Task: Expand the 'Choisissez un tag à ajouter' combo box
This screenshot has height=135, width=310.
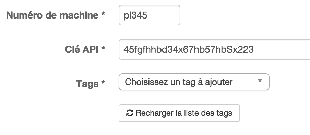Action: pyautogui.click(x=194, y=82)
